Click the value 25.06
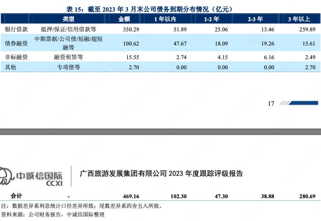Screen dimensions: 321x221 221,29
